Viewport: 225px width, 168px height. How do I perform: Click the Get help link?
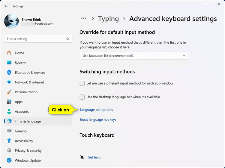[x=94, y=157]
